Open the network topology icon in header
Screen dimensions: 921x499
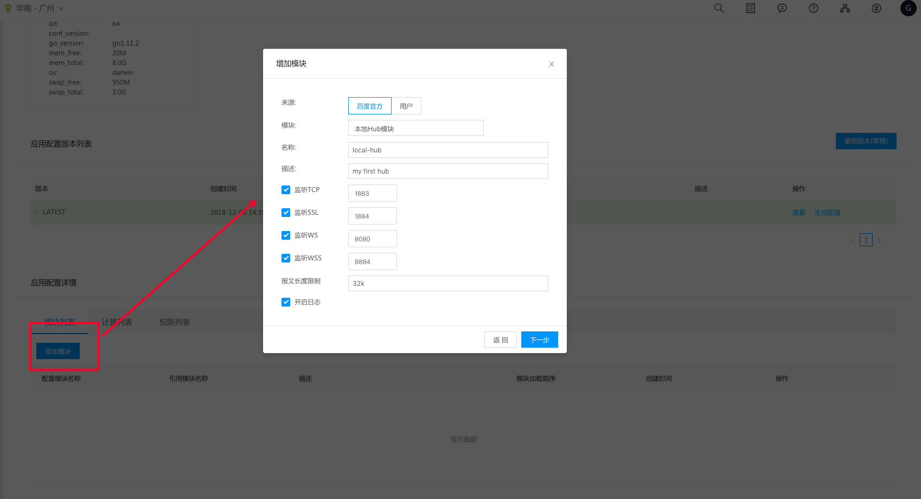(x=845, y=8)
